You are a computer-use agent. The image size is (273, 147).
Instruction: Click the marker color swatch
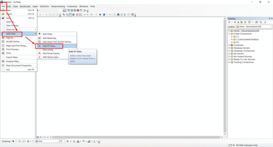tap(94, 141)
